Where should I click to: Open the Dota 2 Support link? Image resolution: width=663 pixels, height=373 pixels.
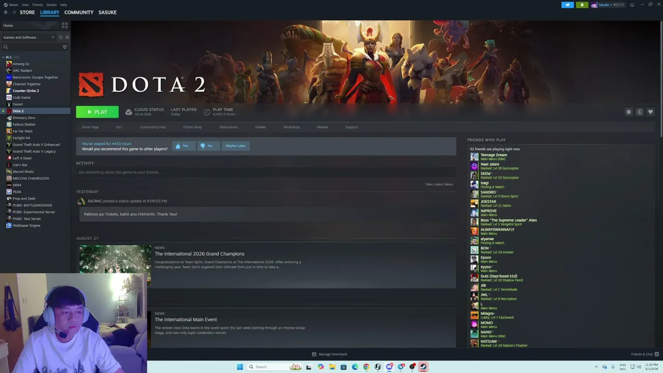click(351, 127)
